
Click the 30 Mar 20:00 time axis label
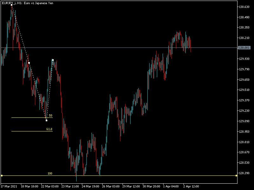(x=151, y=186)
